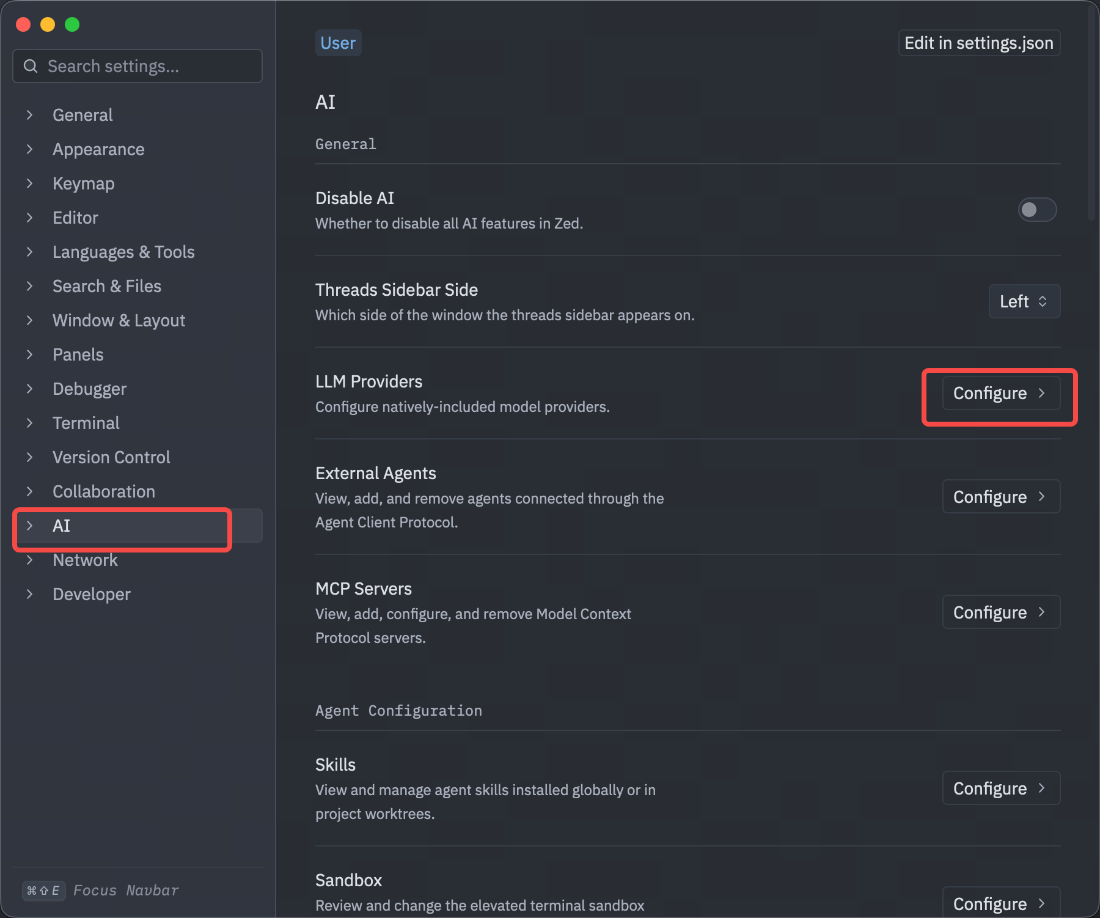Configure MCP Servers
Viewport: 1100px width, 918px height.
point(1001,612)
